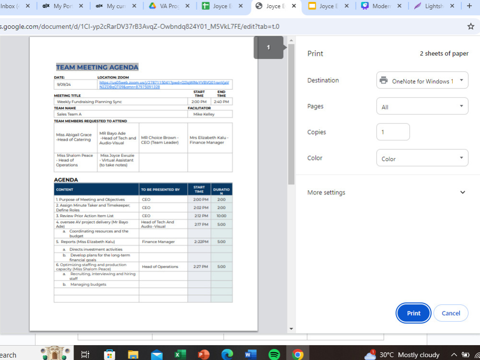Bookmark this page with the star icon
The height and width of the screenshot is (360, 480).
click(x=470, y=26)
